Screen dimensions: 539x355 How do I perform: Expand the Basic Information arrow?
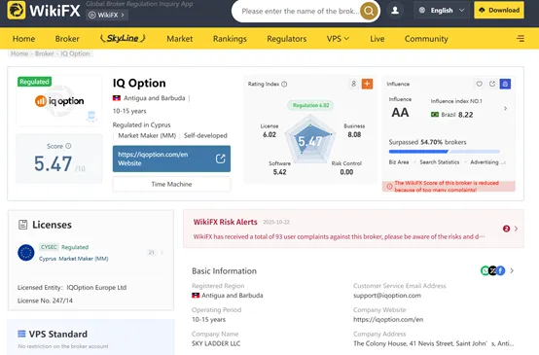click(512, 270)
